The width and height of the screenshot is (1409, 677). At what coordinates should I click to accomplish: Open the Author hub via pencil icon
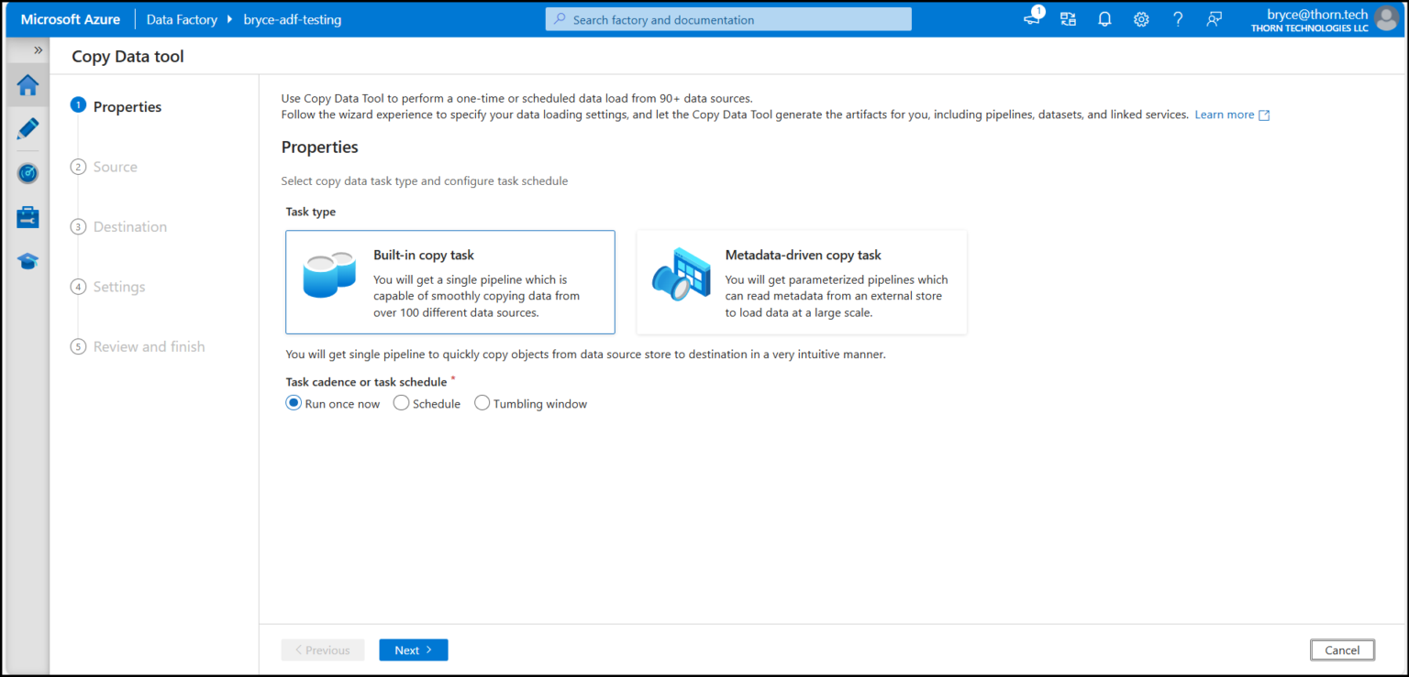[27, 128]
